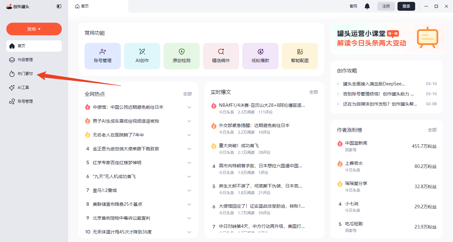
Task: Click the 登录 login button
Action: coord(406,6)
